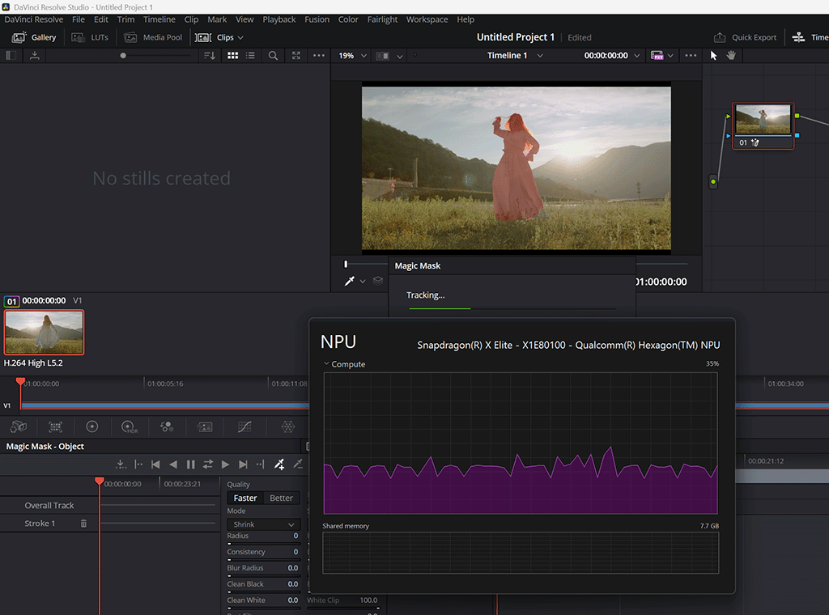Open the 00:00:00:00 timecode display dropdown
829x615 pixels.
[612, 56]
